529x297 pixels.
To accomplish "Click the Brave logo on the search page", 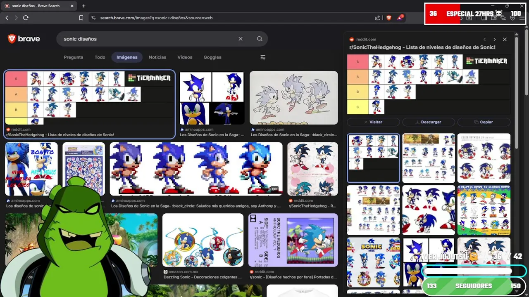I will (24, 39).
